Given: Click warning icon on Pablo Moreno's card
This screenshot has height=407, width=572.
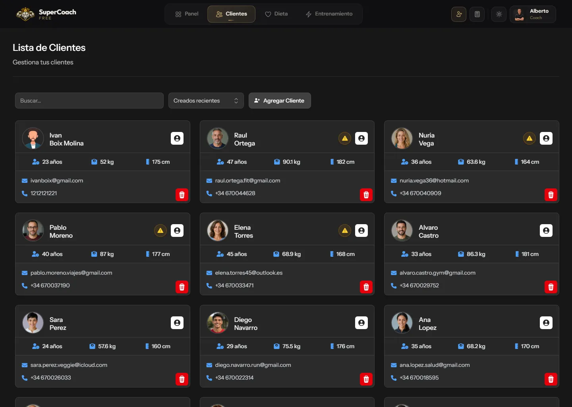Looking at the screenshot, I should coord(160,231).
